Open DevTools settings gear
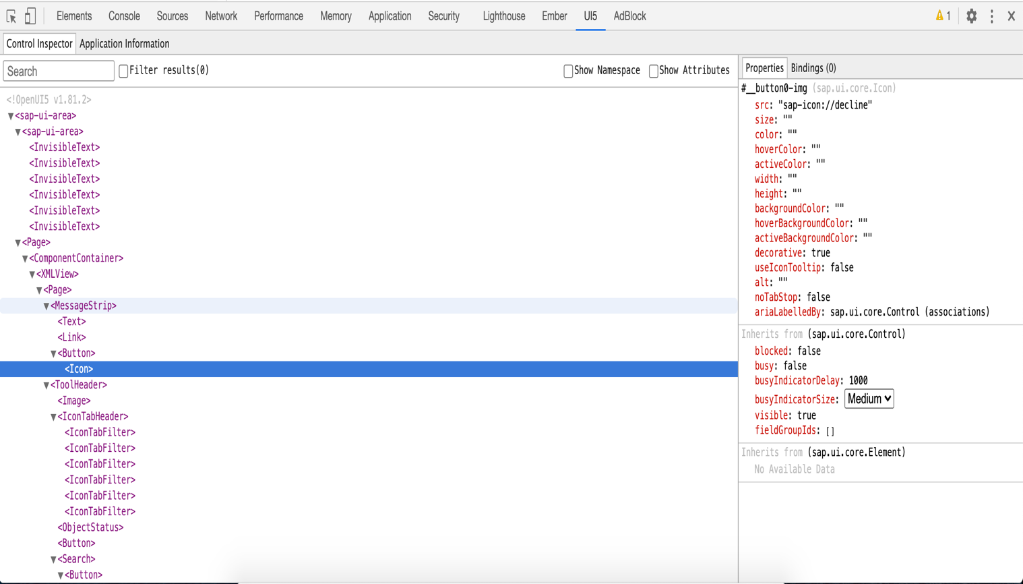This screenshot has height=584, width=1023. pyautogui.click(x=971, y=16)
